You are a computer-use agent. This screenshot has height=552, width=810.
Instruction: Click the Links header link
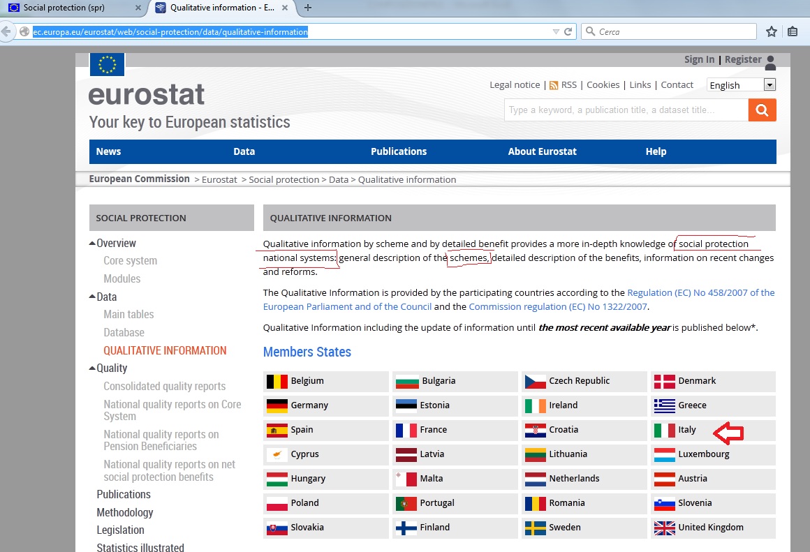(640, 84)
